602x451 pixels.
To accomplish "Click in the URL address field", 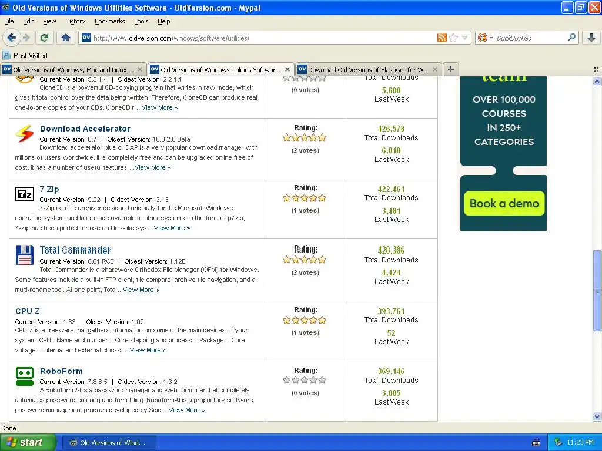I will click(263, 38).
